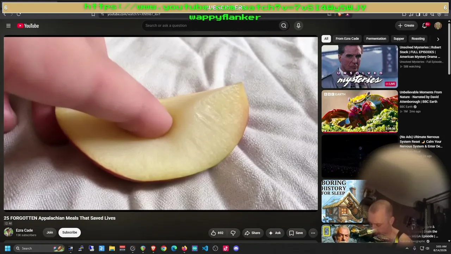The image size is (451, 254).
Task: Choose the Supper topic chip
Action: point(399,39)
